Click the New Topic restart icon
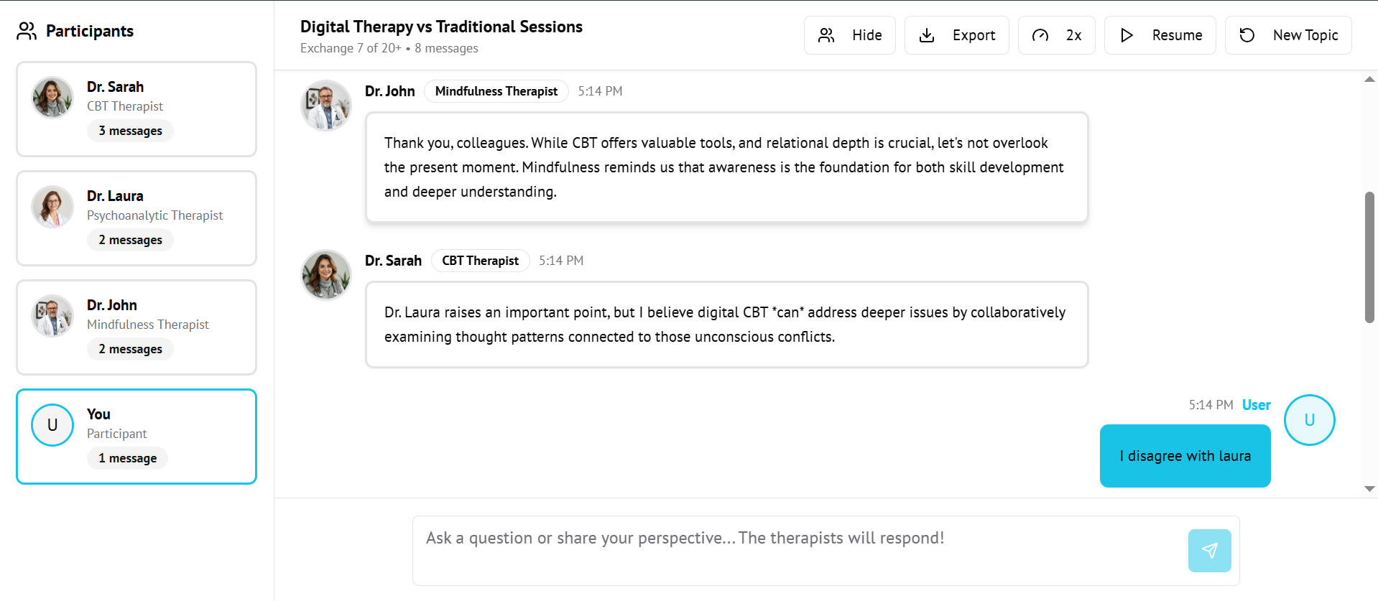 pos(1247,35)
